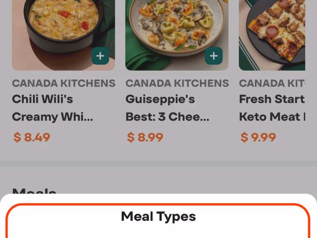Viewport: 317px width, 238px height.
Task: Tap the partially hidden Meals section heading
Action: (x=34, y=191)
